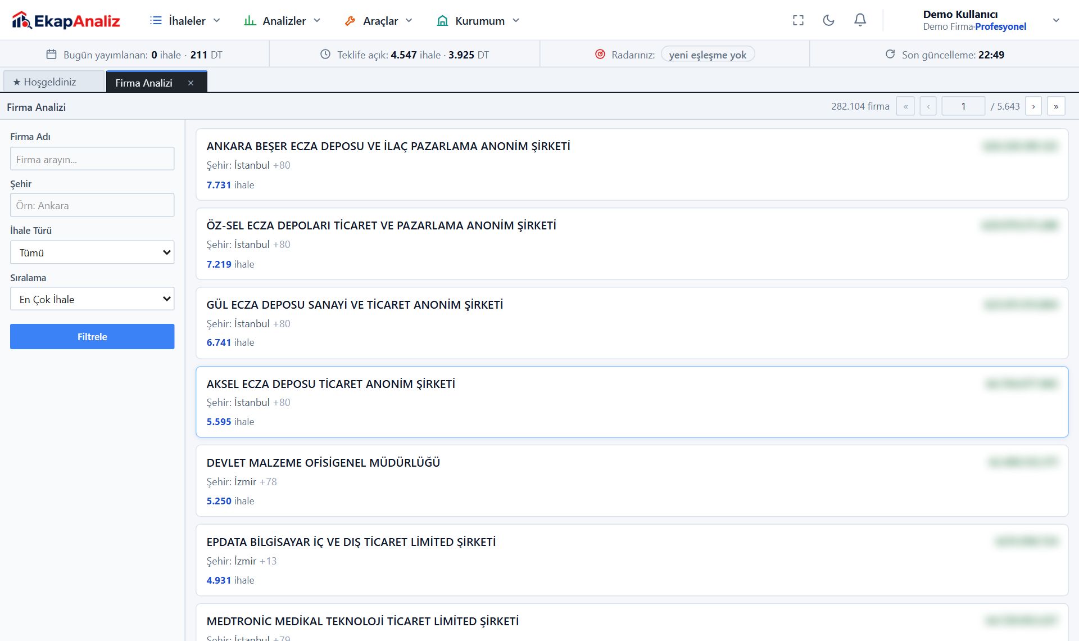Click the Analizler bar-chart icon
This screenshot has height=641, width=1079.
[250, 21]
